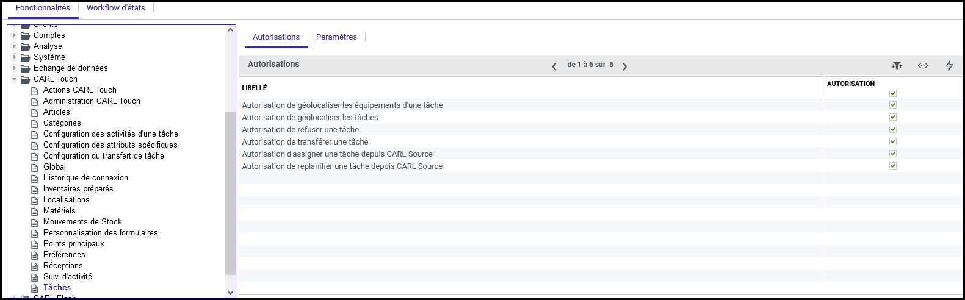
Task: Uncheck transférer une tâche authorization
Action: (x=893, y=141)
